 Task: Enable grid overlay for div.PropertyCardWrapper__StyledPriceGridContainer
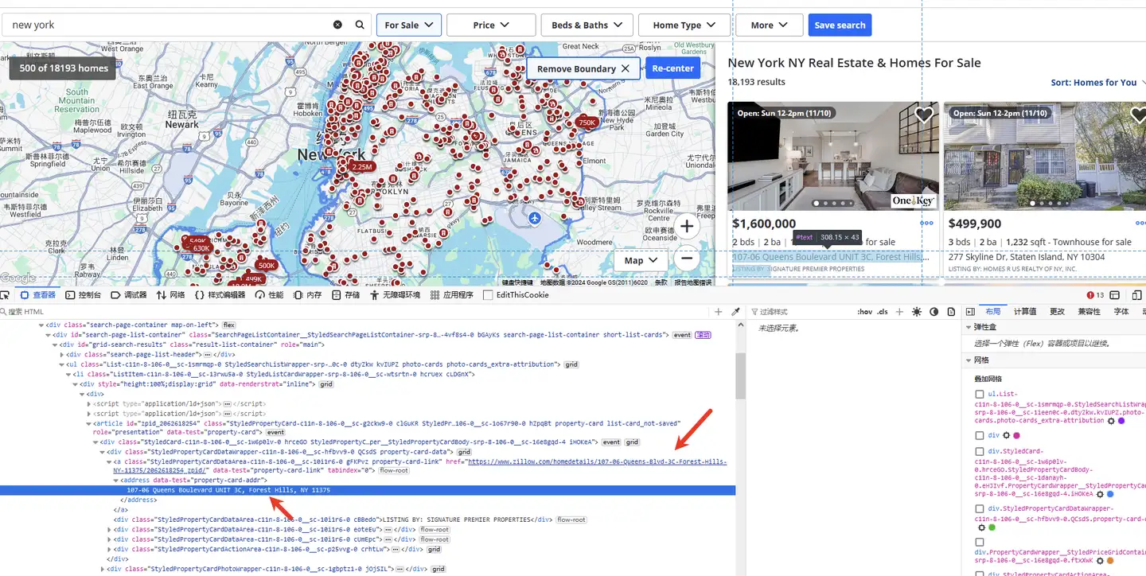coord(980,542)
